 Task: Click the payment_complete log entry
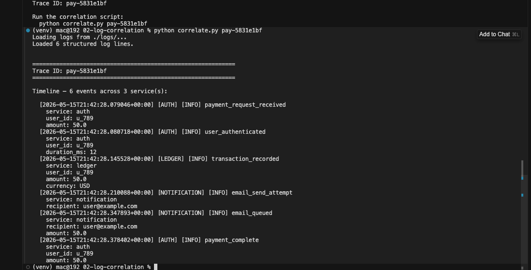pos(149,240)
